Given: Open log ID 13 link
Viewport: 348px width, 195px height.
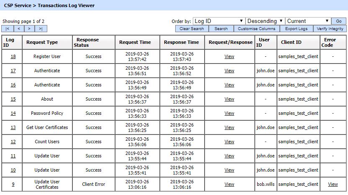Looking at the screenshot, I should click(13, 128).
